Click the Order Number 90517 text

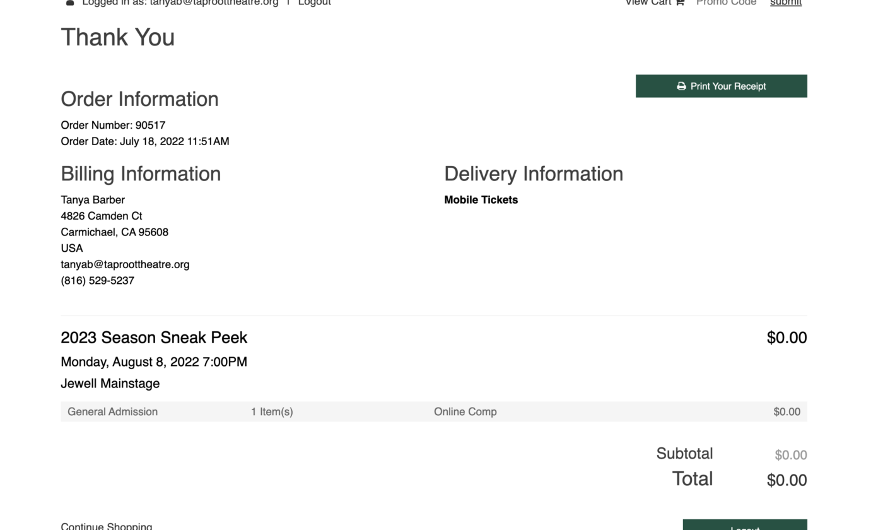[x=113, y=125]
